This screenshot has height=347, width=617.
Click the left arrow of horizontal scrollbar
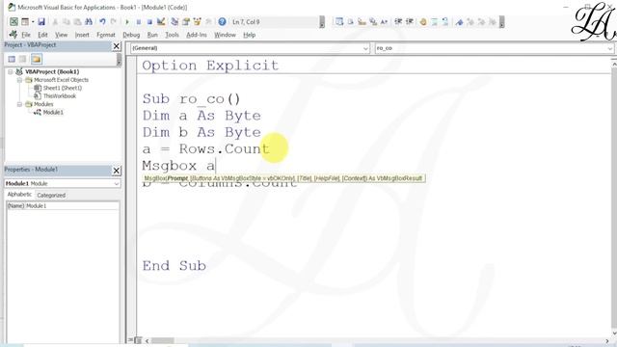point(148,340)
